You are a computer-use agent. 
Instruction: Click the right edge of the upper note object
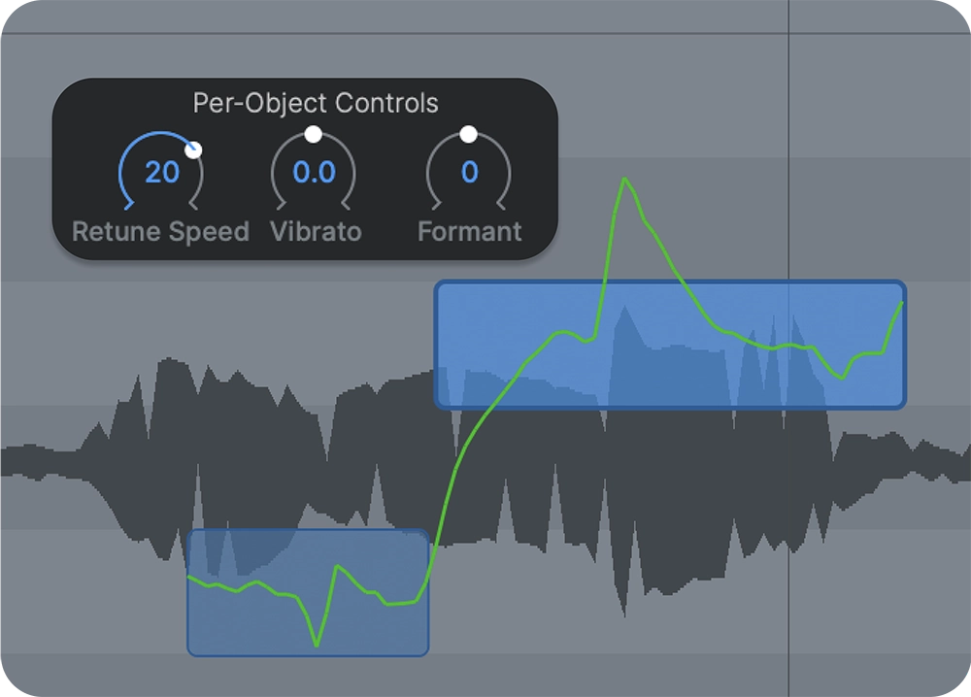[x=904, y=345]
